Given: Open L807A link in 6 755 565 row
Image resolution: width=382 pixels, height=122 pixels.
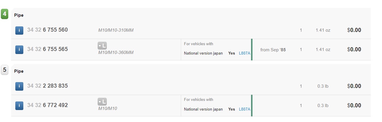Looking at the screenshot, I should point(245,53).
